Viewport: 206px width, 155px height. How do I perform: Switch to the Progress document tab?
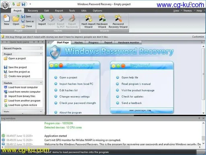point(93,43)
